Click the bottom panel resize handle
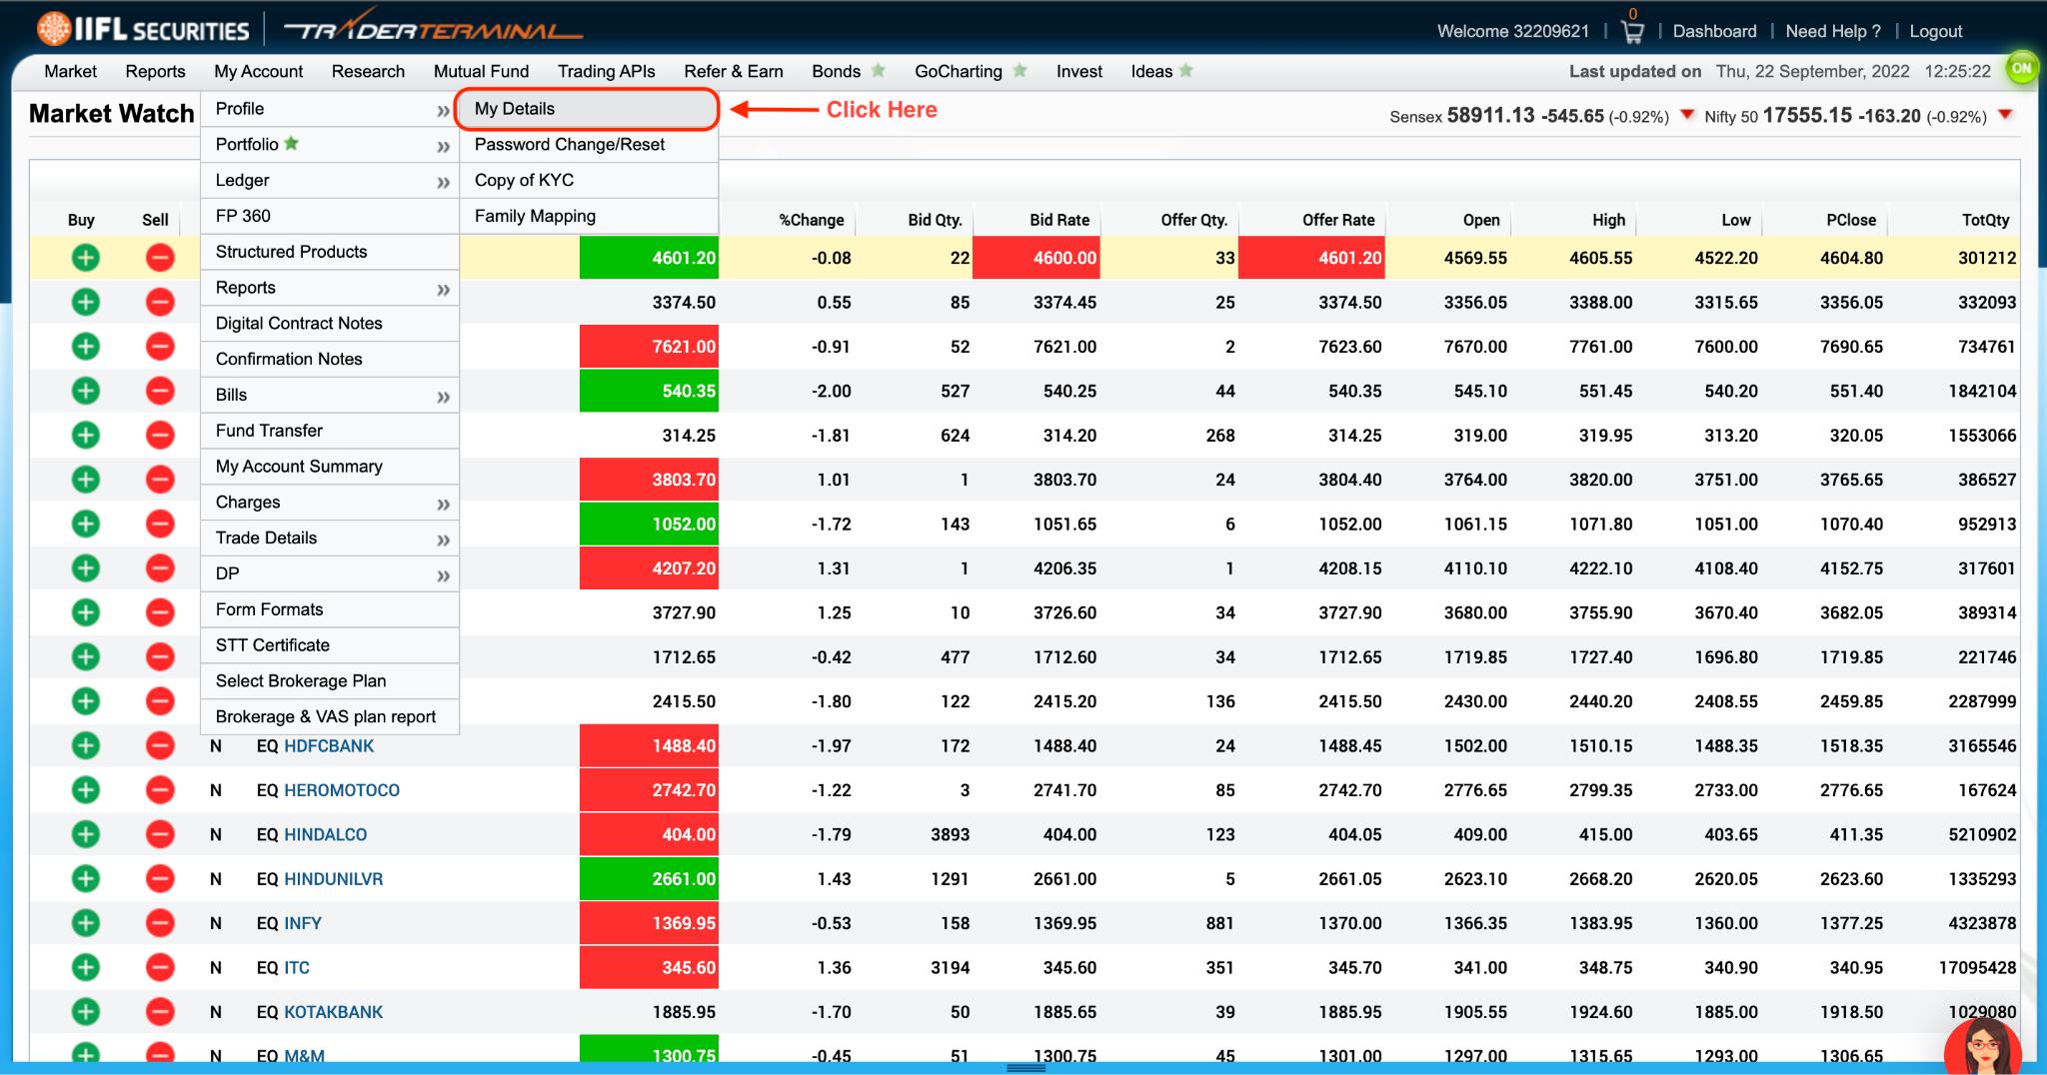 [1024, 1068]
